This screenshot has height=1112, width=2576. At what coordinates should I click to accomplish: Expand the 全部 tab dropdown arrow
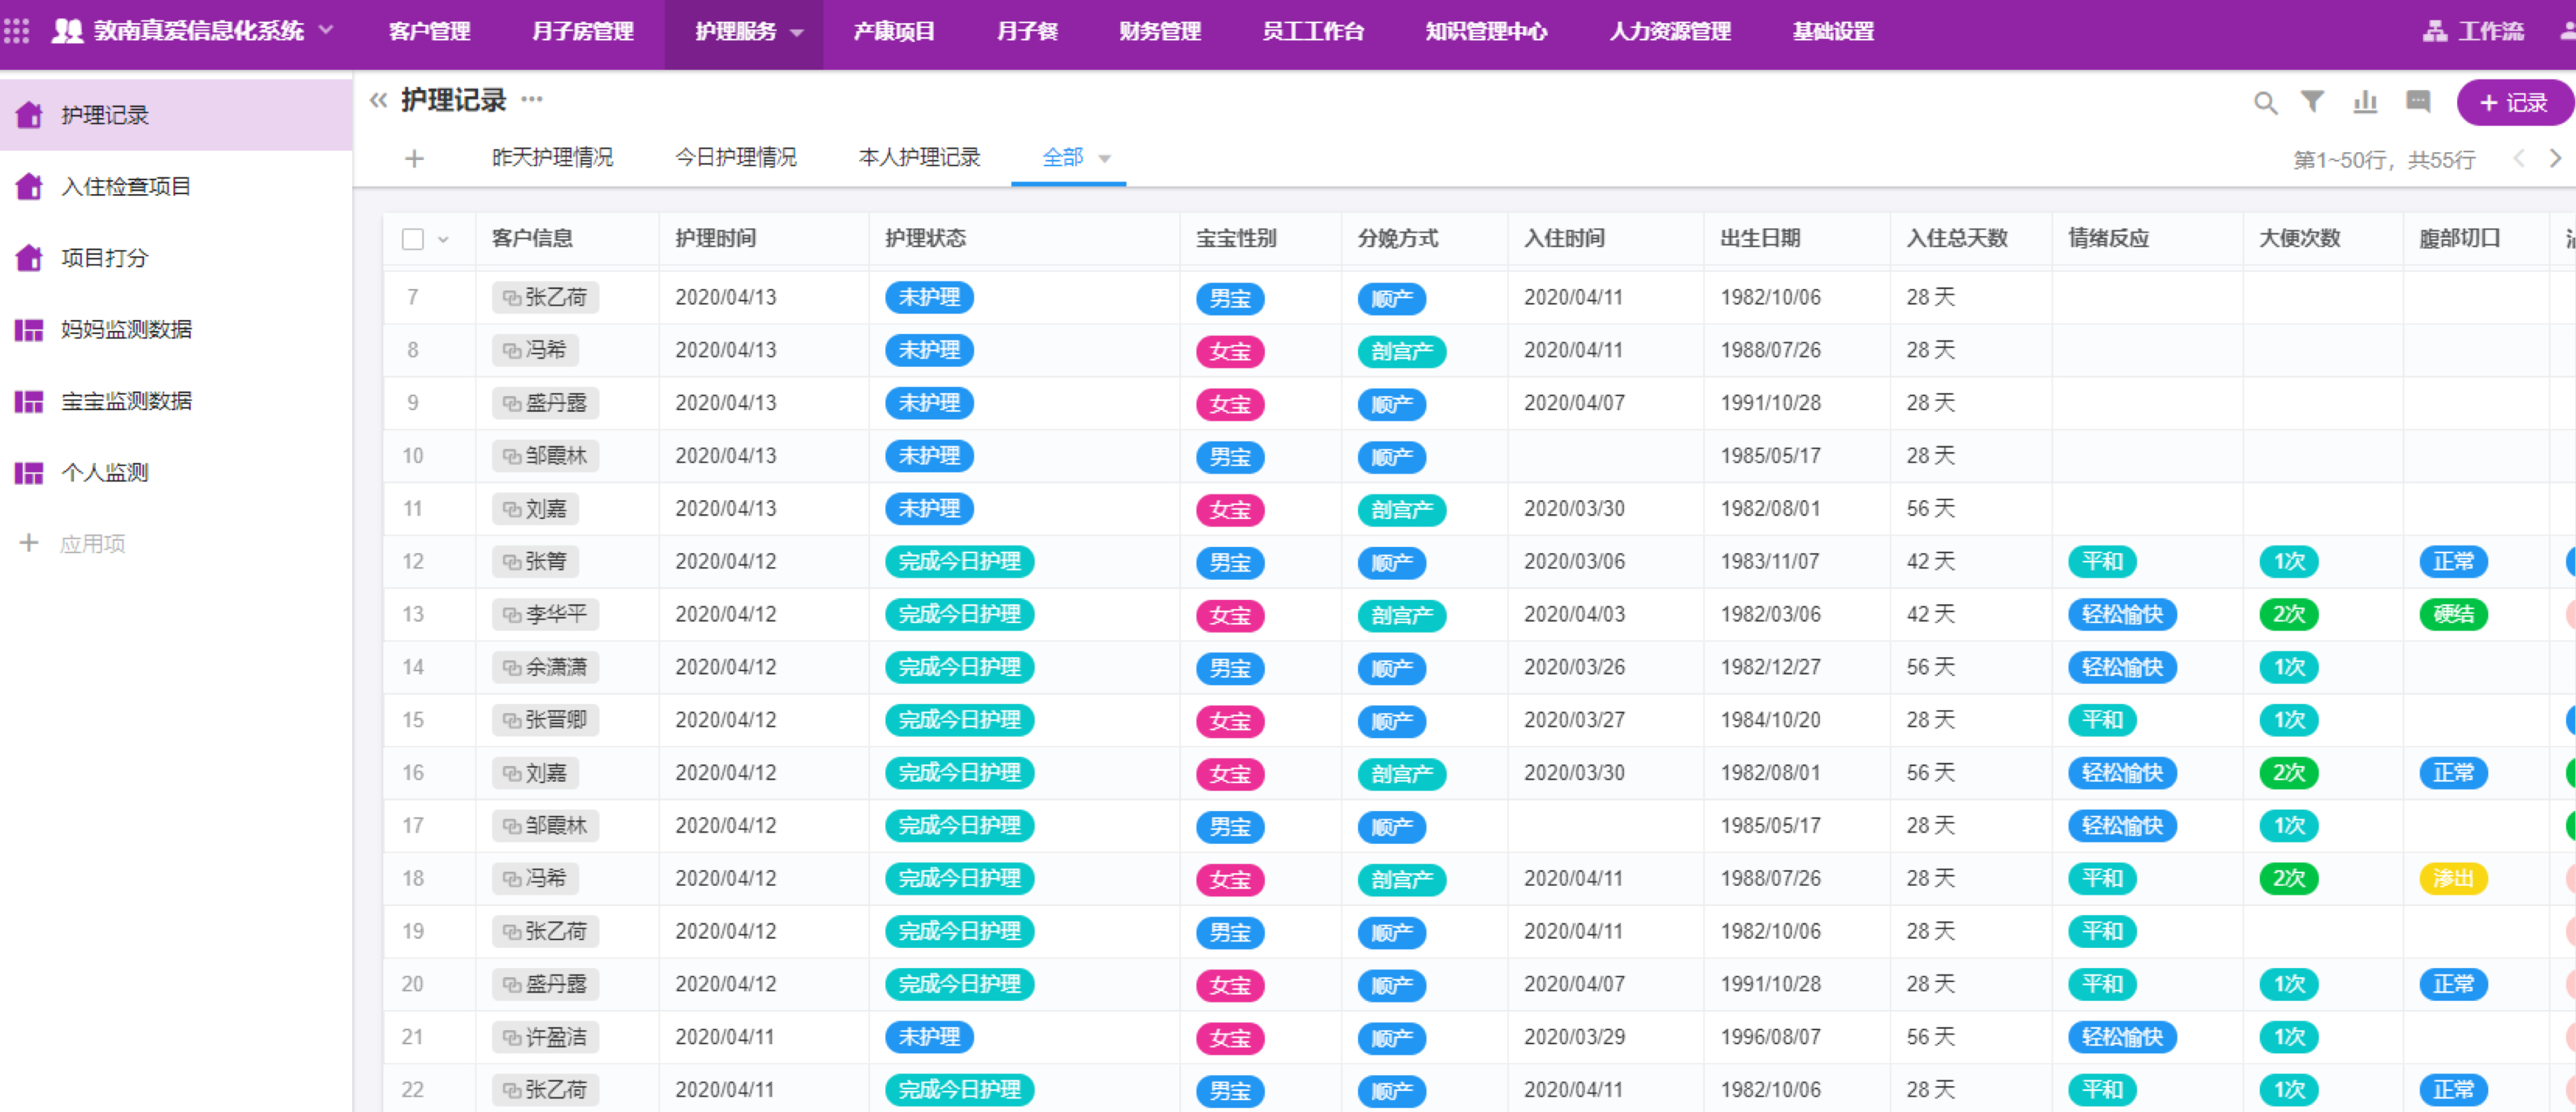pyautogui.click(x=1105, y=159)
